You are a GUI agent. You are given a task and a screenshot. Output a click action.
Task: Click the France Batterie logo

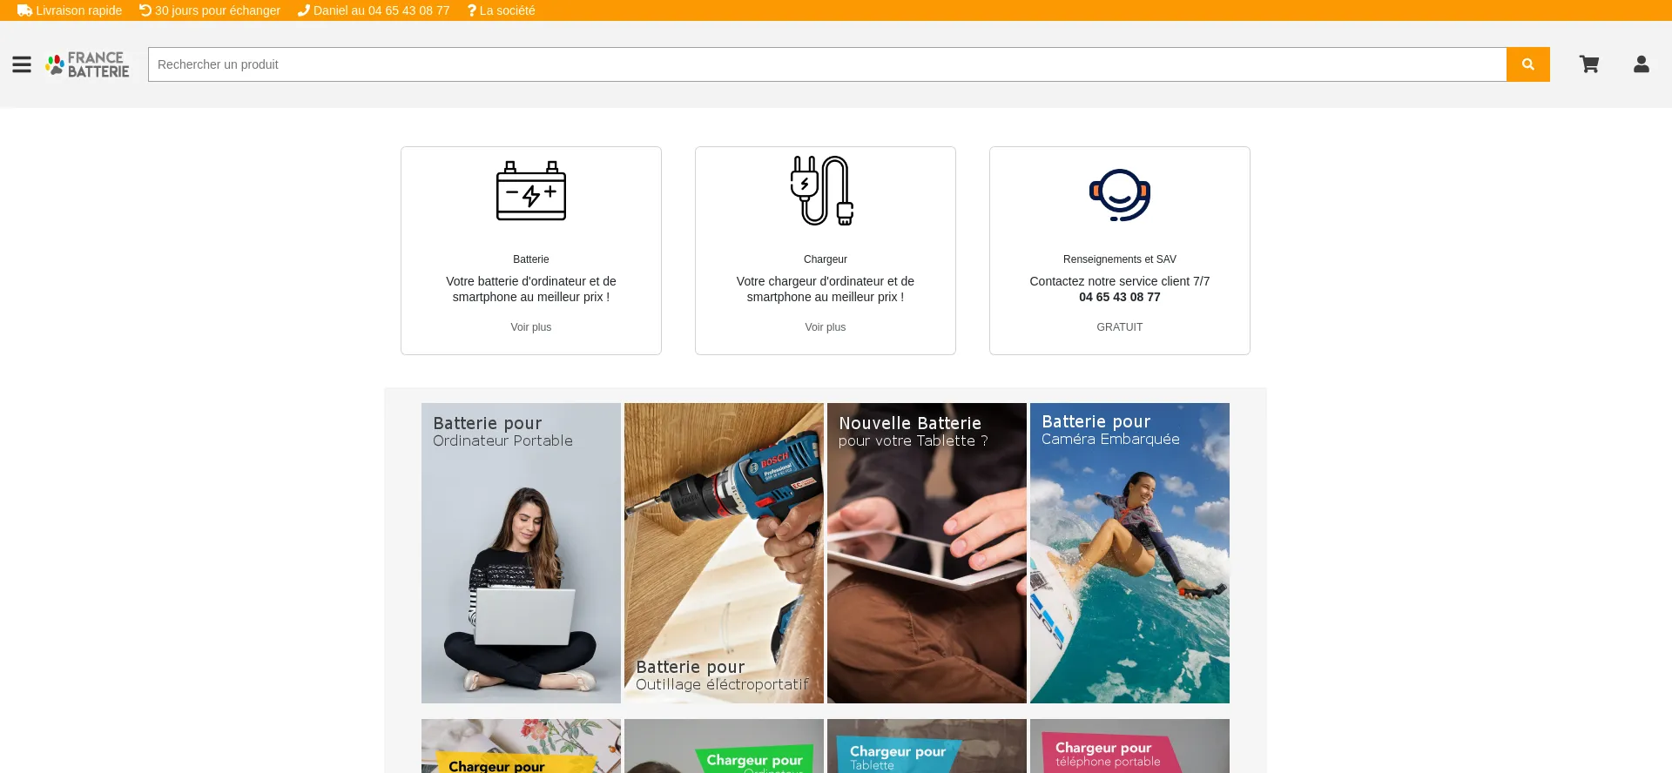coord(87,64)
